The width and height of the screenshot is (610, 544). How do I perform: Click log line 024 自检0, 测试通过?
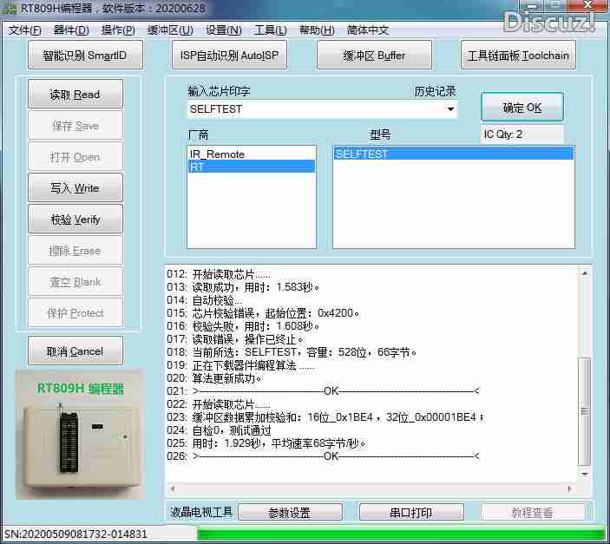tap(219, 430)
